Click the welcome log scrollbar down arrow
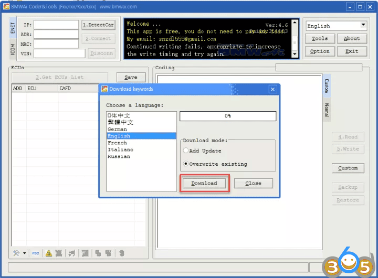The image size is (378, 278). (295, 54)
